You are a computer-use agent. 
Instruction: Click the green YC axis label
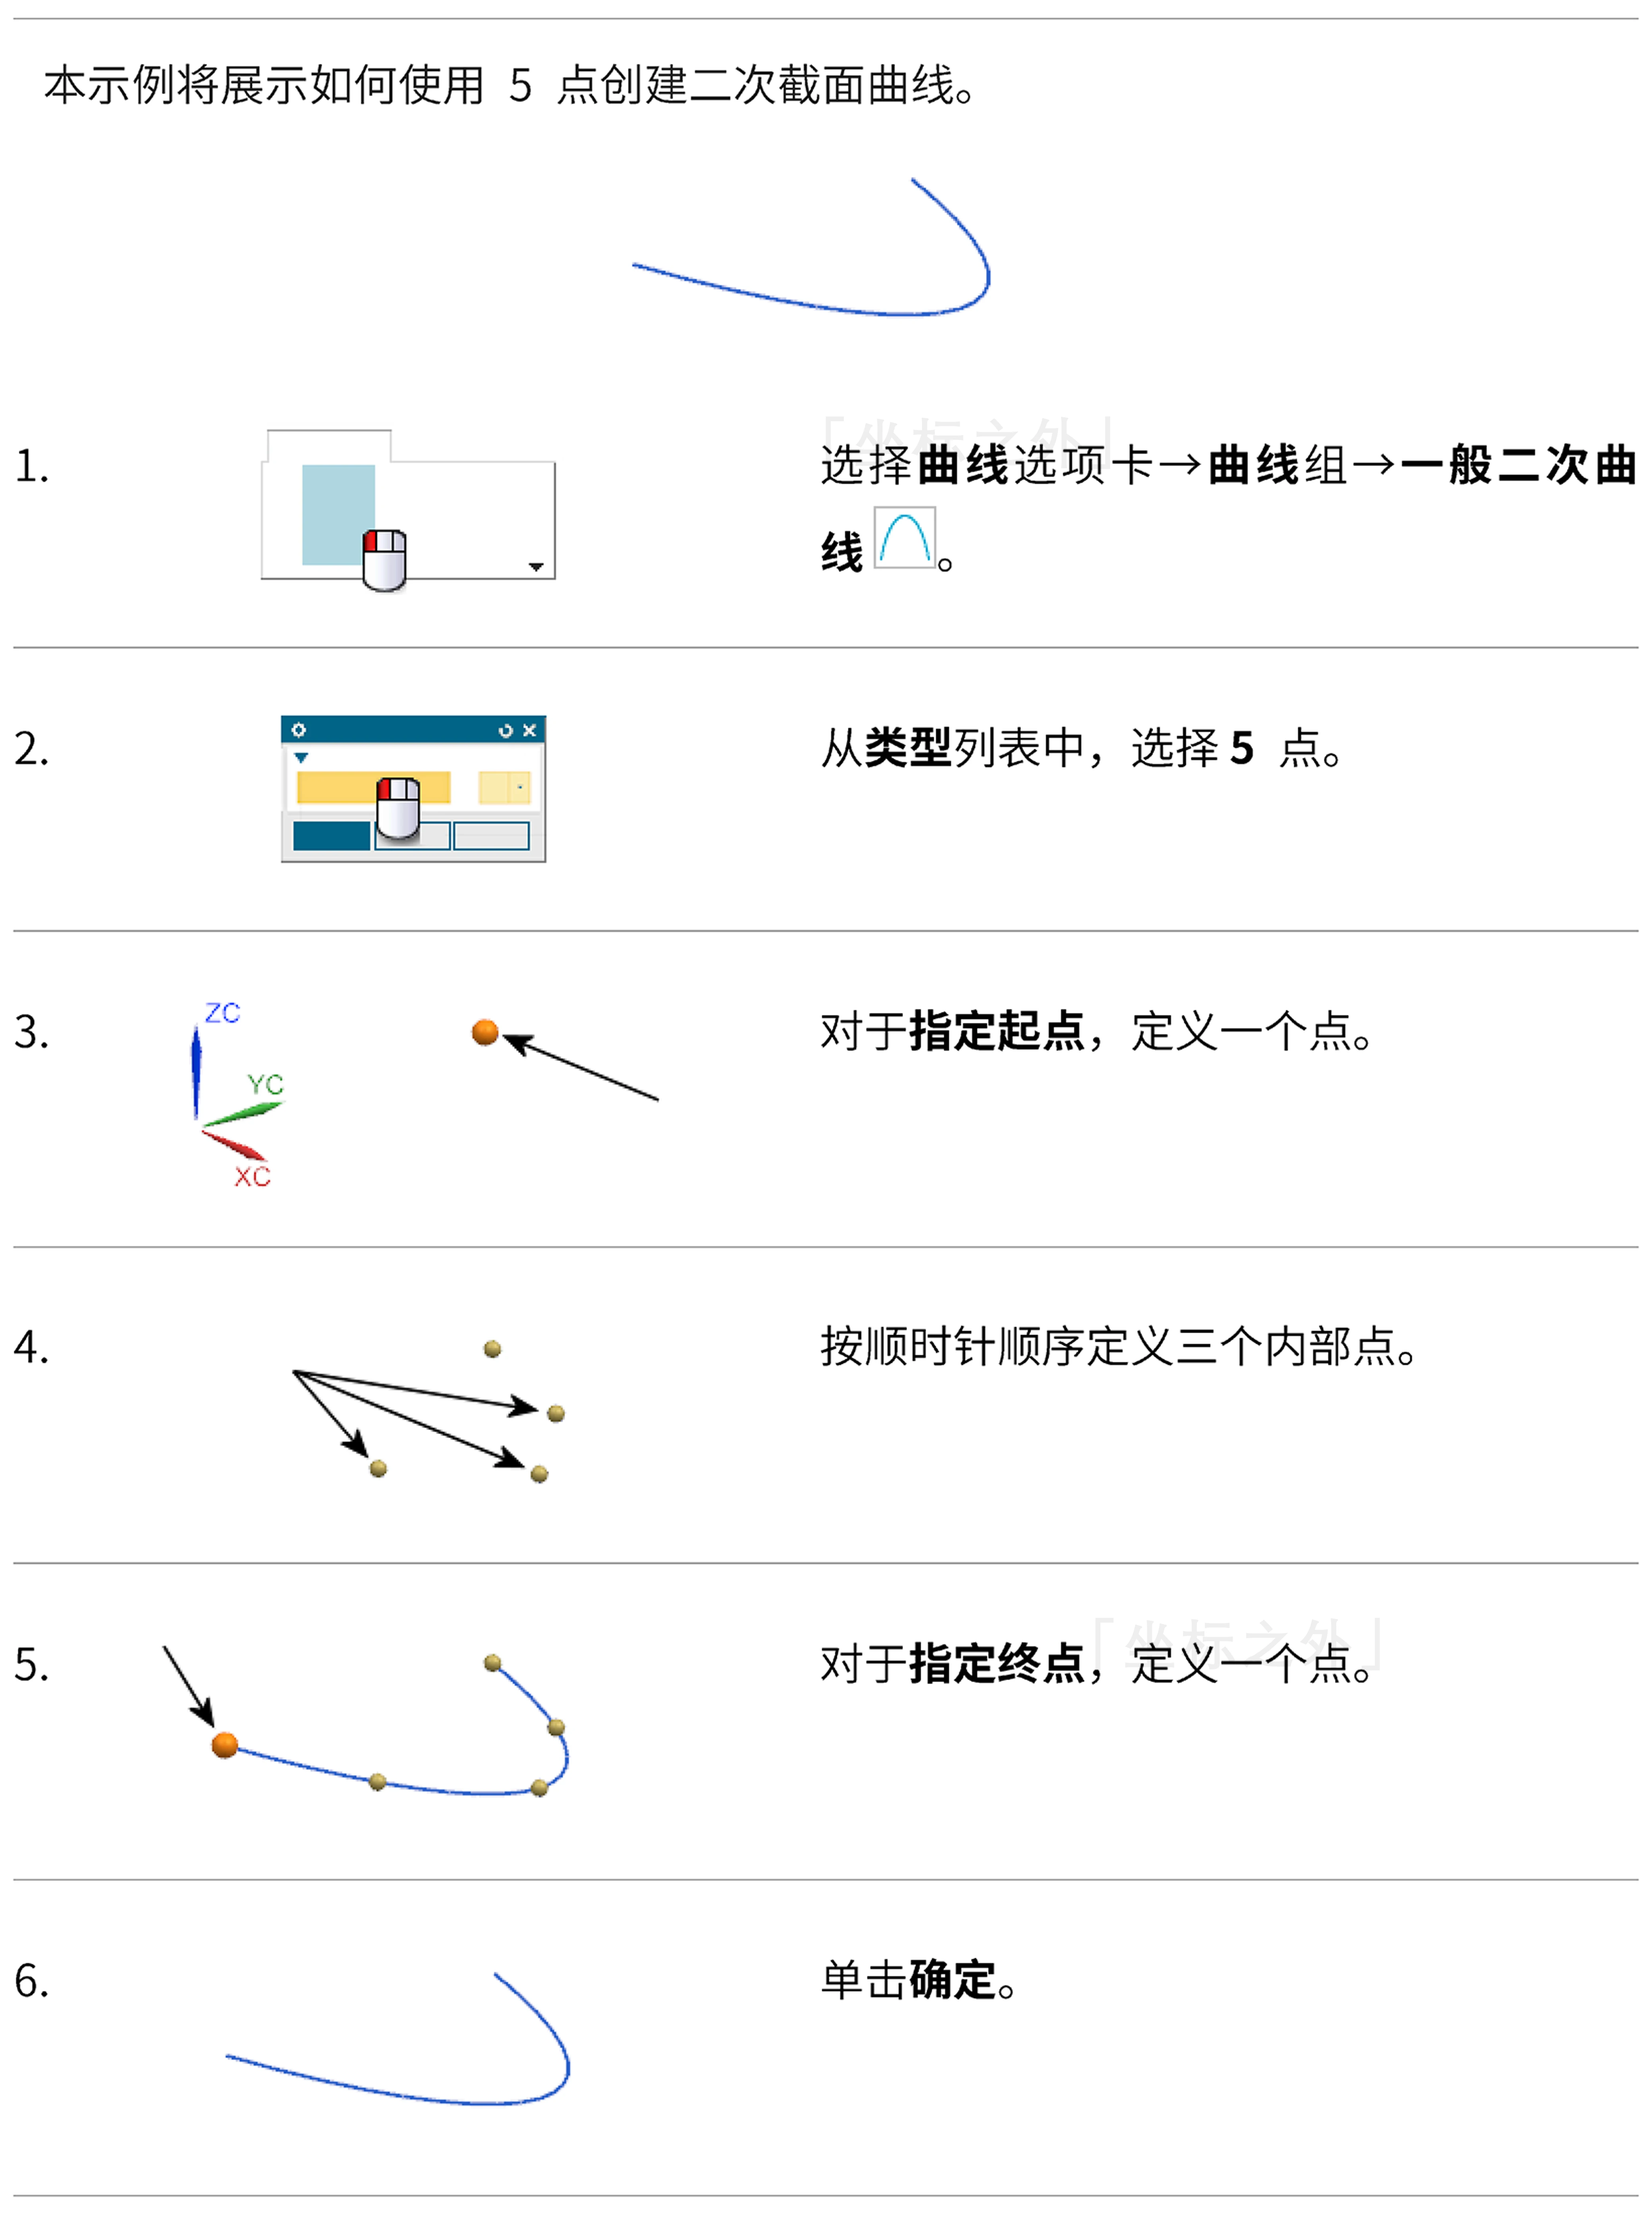266,1085
